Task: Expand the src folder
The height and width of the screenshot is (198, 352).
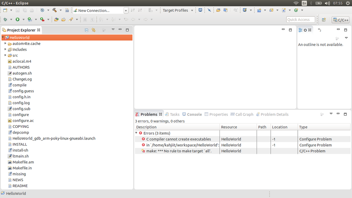Action: pos(5,55)
